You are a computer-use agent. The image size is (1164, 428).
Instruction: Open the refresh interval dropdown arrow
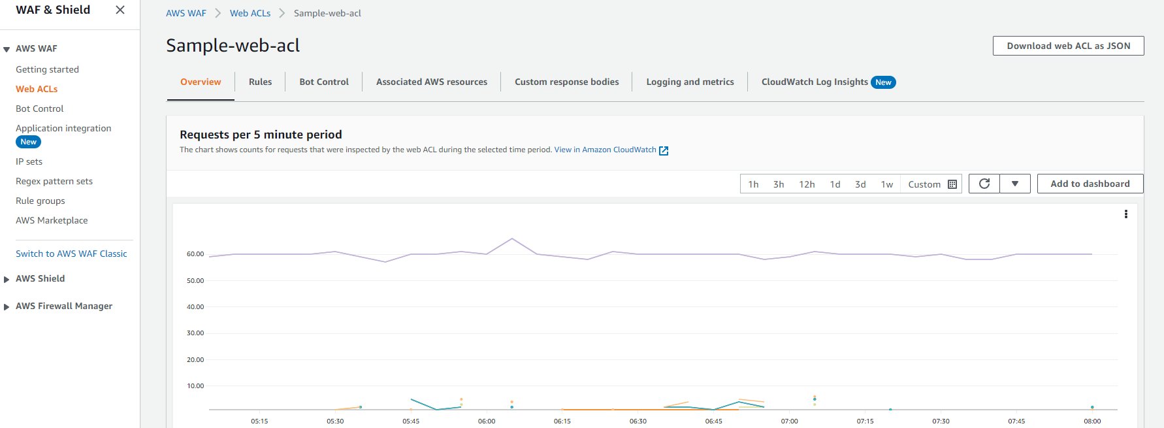click(x=1015, y=184)
